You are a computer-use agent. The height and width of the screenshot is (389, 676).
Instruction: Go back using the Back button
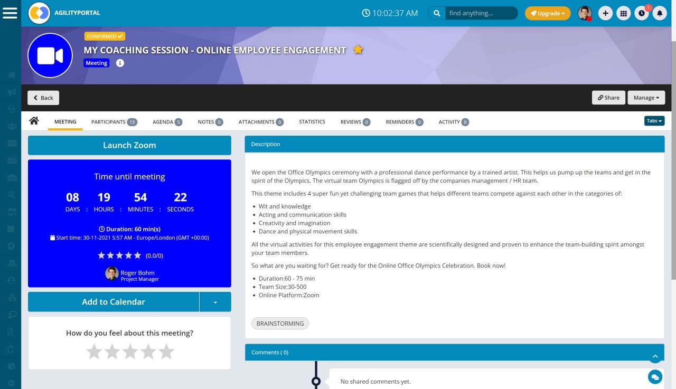pyautogui.click(x=43, y=98)
